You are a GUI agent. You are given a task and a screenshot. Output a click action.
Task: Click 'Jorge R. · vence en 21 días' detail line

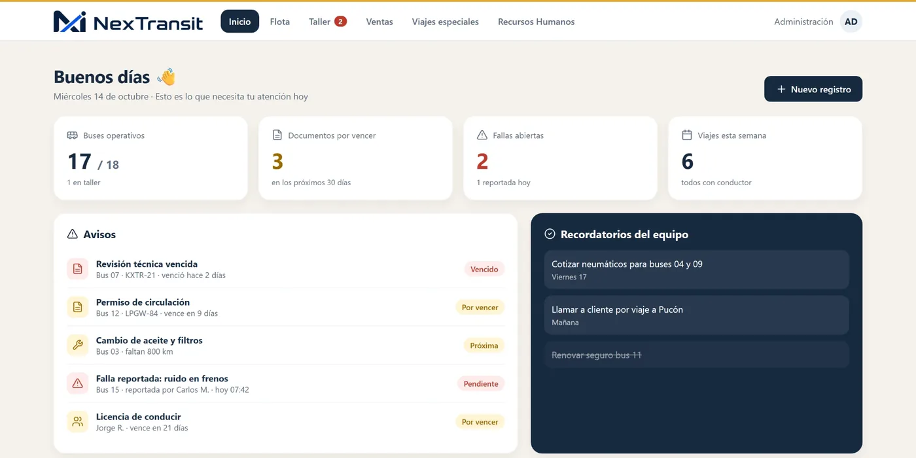pyautogui.click(x=142, y=428)
